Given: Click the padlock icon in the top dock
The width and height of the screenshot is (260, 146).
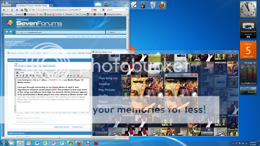Looking at the screenshot, I should (143, 5).
